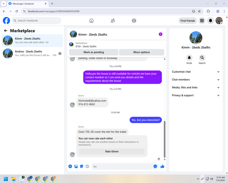Screen dimensions: 228x183
Task: Click site information icon in address bar
Action: coord(25,11)
